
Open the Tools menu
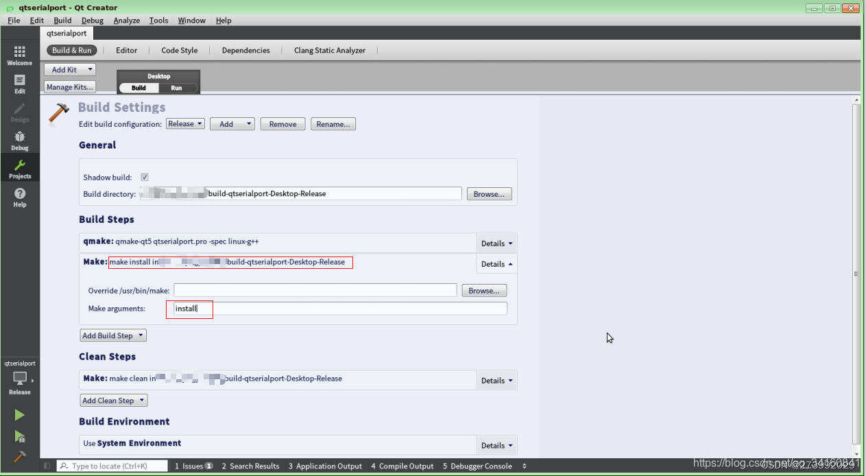[158, 21]
